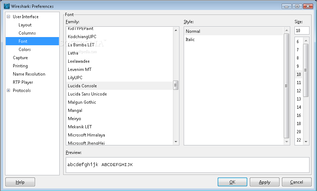
Task: Choose Lucida Sans Unicode font family
Action: click(119, 94)
